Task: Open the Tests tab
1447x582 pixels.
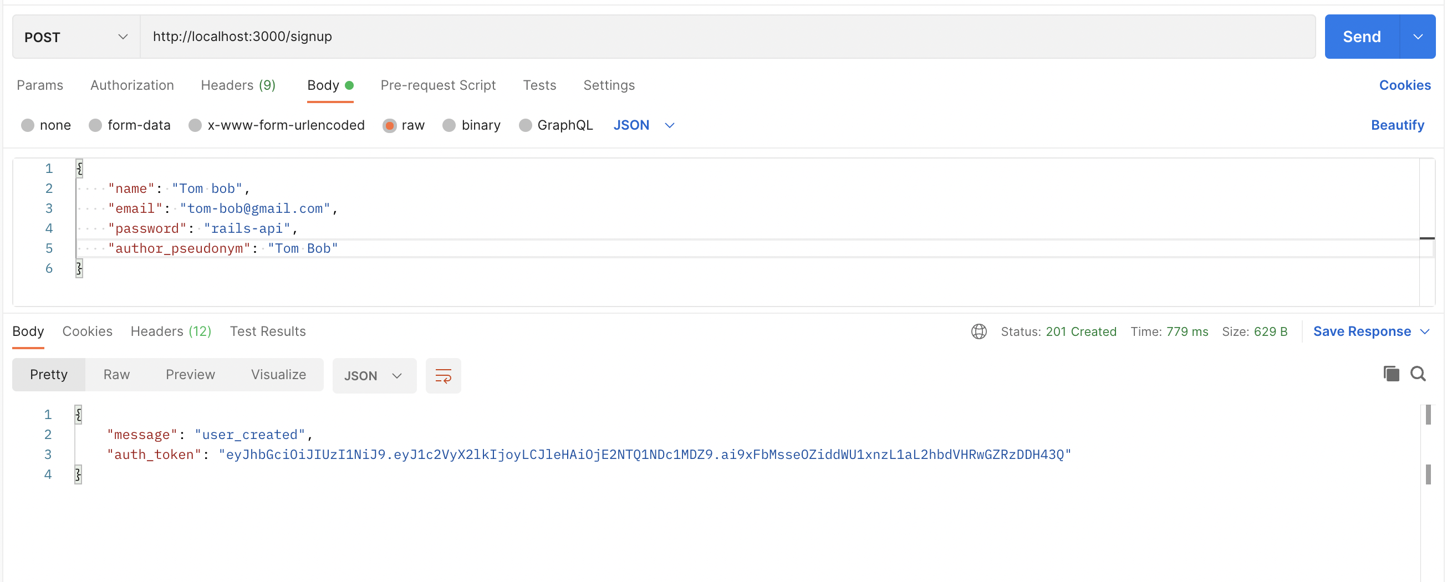Action: click(539, 85)
